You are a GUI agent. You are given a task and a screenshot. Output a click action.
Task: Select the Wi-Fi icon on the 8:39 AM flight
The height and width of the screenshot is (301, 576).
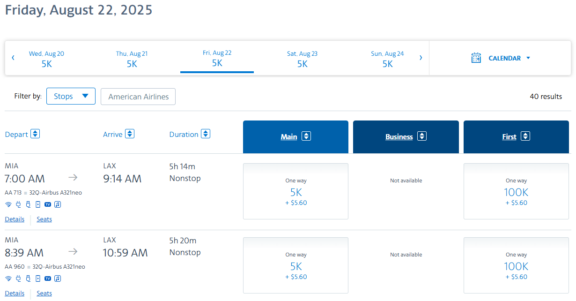click(x=8, y=278)
